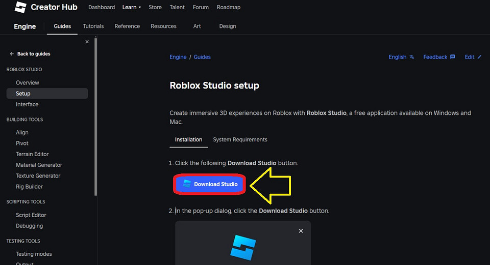Image resolution: width=490 pixels, height=265 pixels.
Task: Select Script Editor from the sidebar
Action: (x=31, y=215)
